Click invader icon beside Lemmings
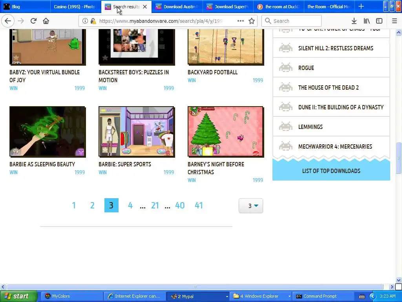 coord(286,127)
